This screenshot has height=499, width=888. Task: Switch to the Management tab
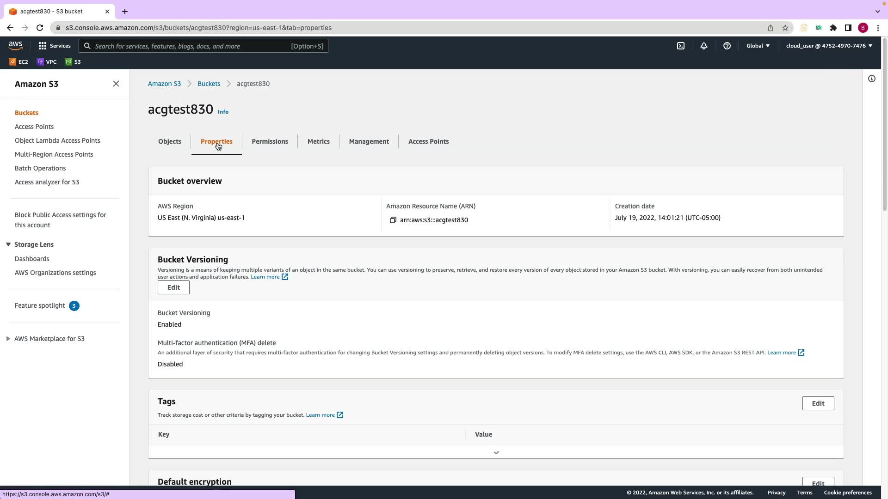tap(369, 141)
